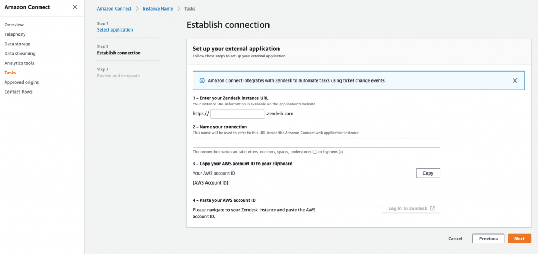
Task: Go to Telephony settings
Action: coord(15,34)
